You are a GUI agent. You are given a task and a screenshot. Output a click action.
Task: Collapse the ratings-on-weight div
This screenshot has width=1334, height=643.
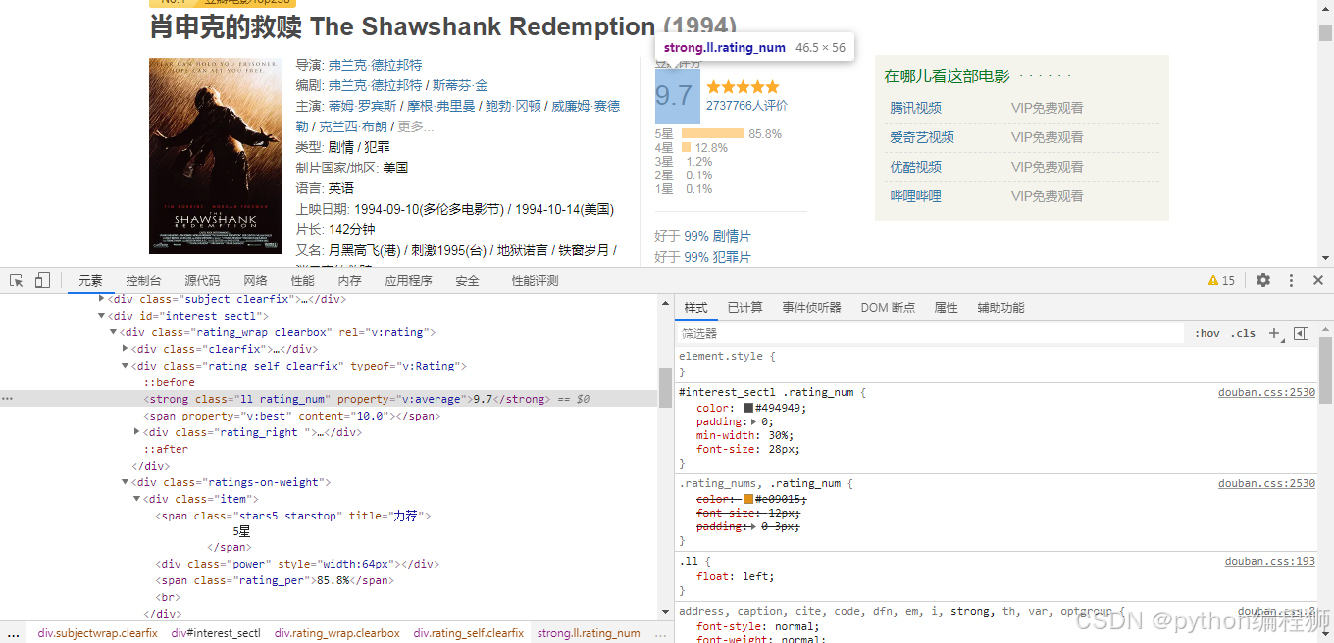[x=126, y=482]
